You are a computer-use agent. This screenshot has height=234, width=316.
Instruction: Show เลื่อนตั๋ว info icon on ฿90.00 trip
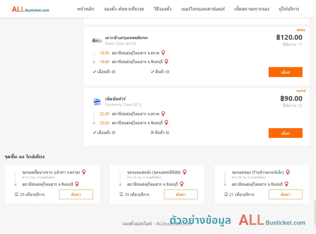point(114,133)
